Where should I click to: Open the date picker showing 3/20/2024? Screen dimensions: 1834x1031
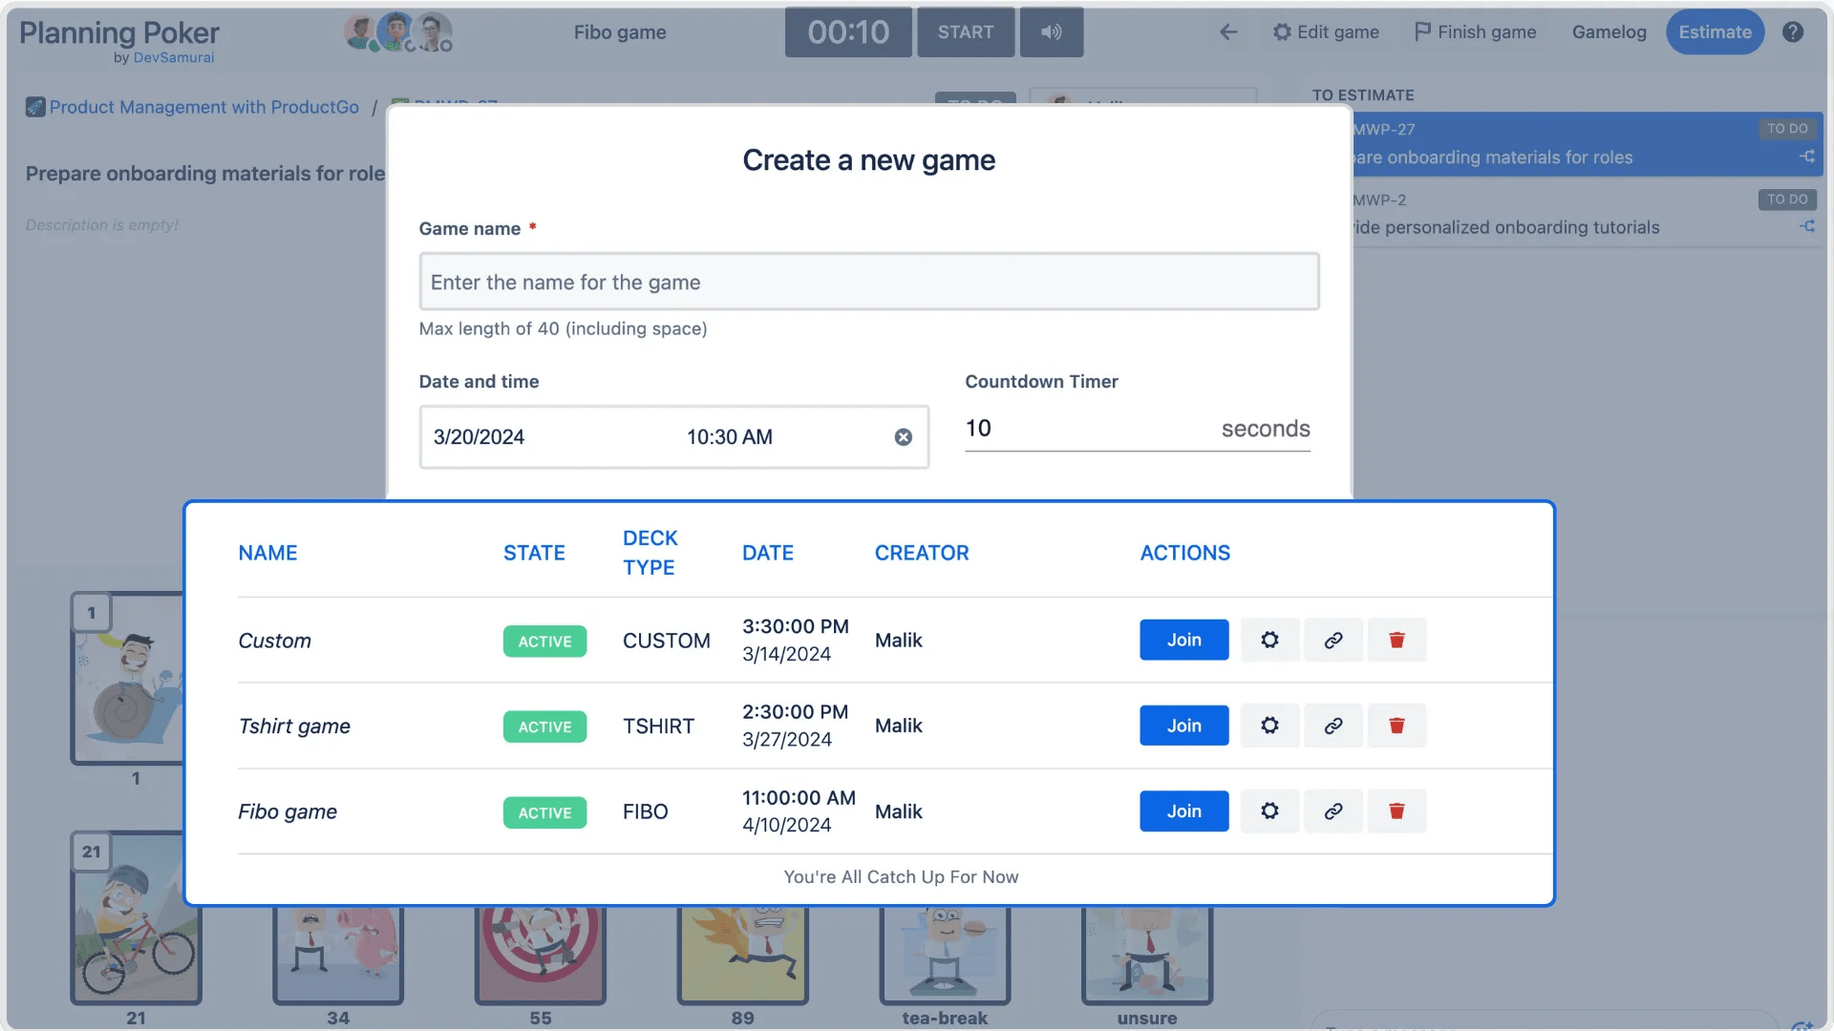click(478, 437)
